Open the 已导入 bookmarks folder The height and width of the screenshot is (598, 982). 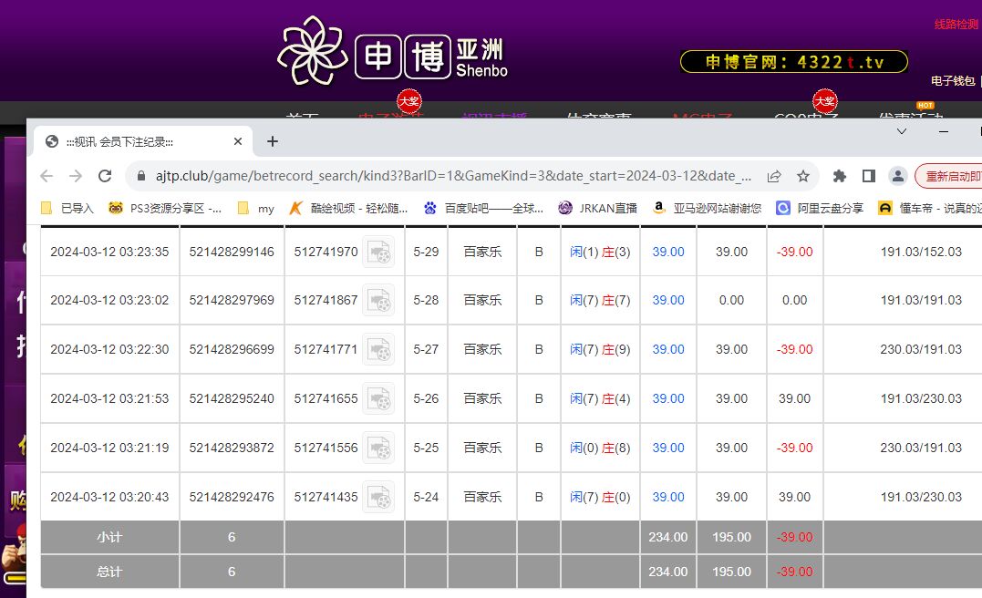tap(67, 208)
